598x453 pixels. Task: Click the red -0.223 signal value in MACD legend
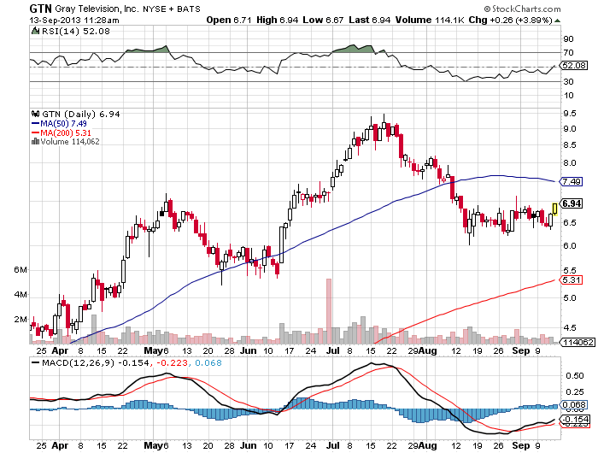coord(172,363)
